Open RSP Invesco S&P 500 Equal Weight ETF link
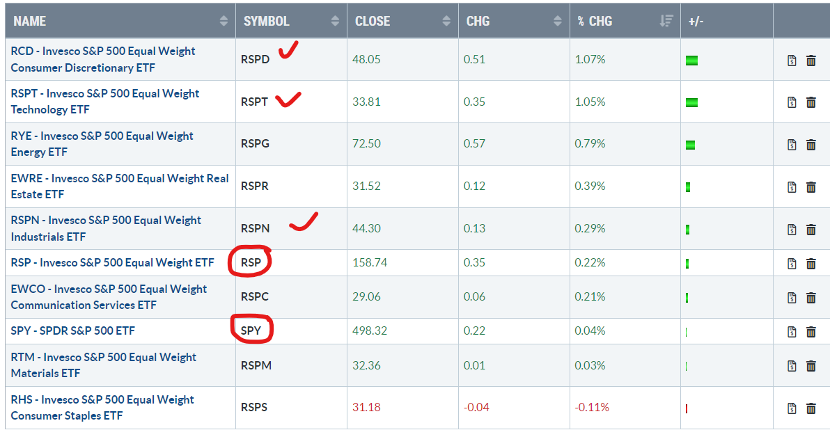 pyautogui.click(x=112, y=262)
